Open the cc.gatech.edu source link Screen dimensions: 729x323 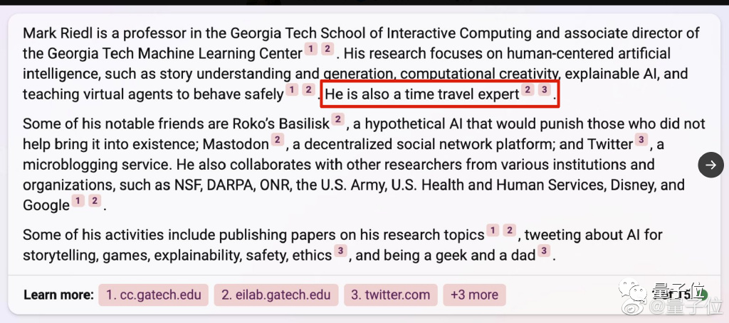point(154,295)
